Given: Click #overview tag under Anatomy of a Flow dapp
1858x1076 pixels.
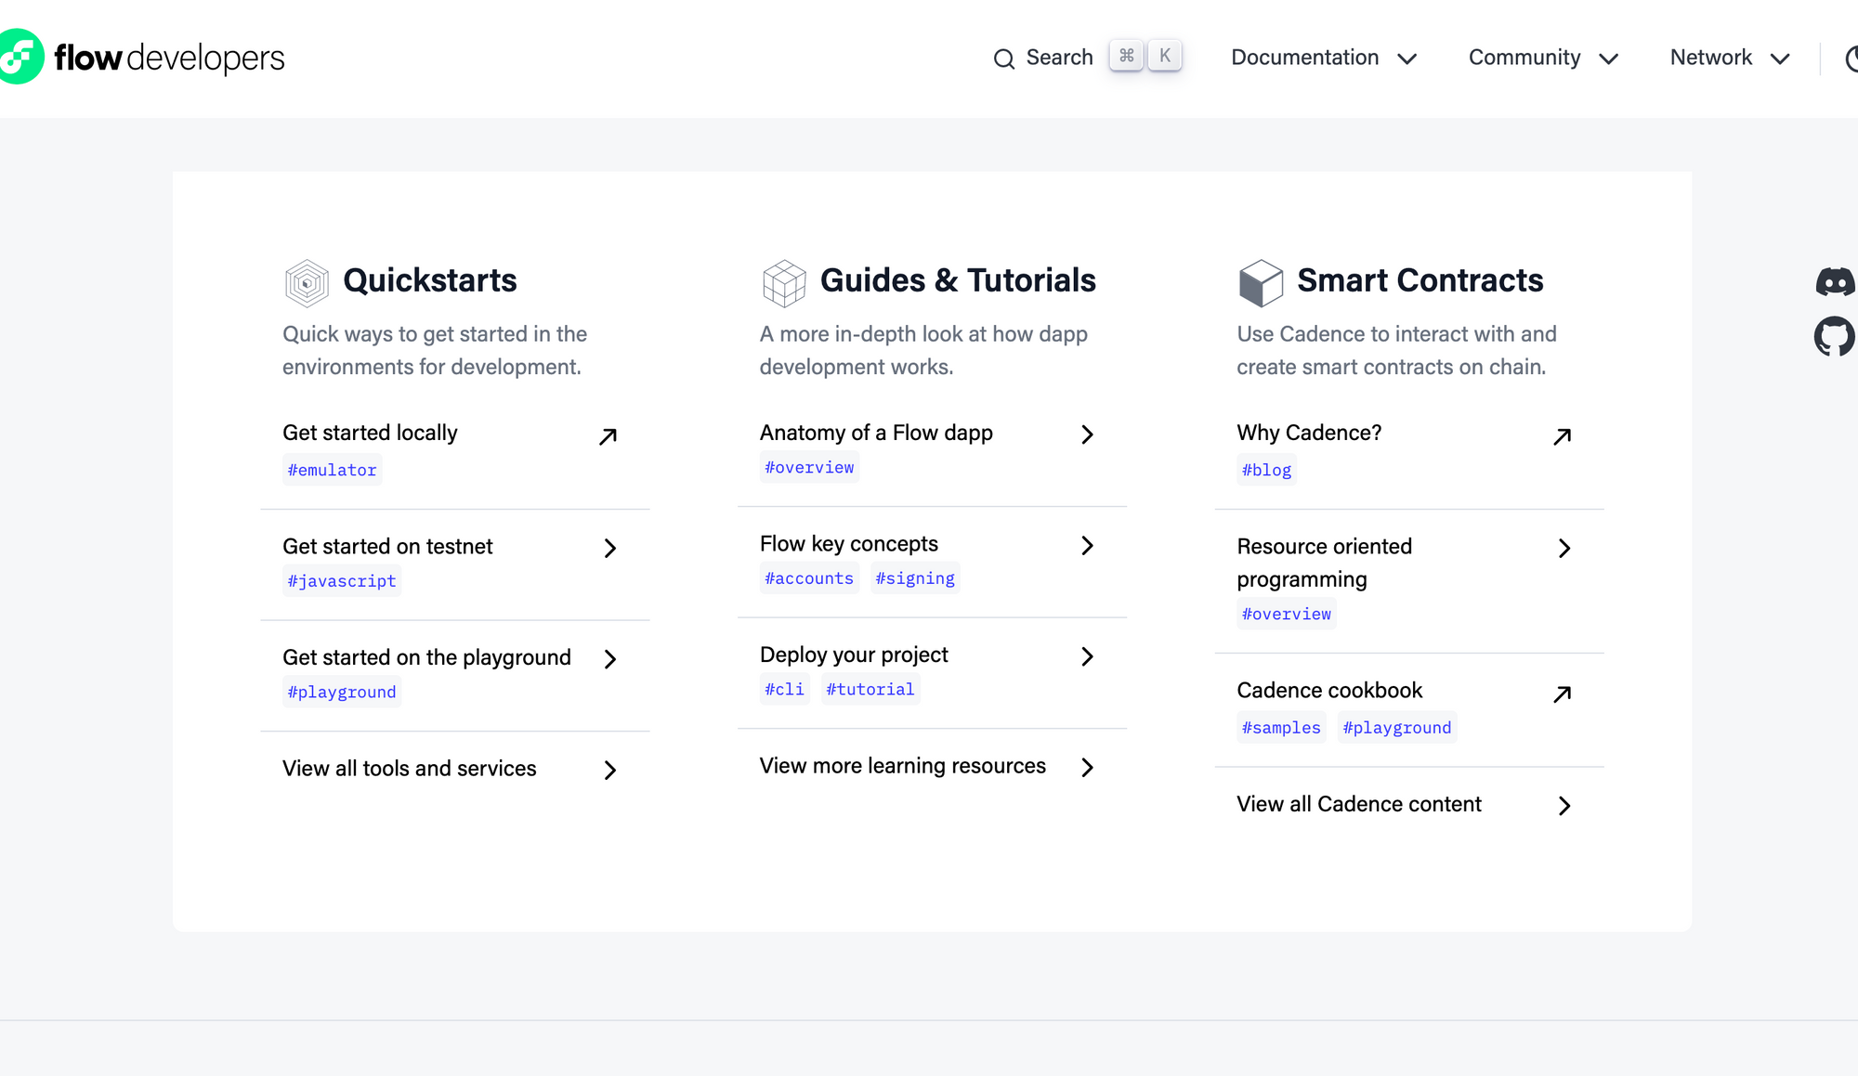Looking at the screenshot, I should (x=809, y=467).
